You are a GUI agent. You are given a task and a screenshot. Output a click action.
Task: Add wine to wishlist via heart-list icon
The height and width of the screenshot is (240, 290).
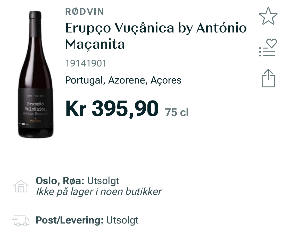pyautogui.click(x=268, y=48)
